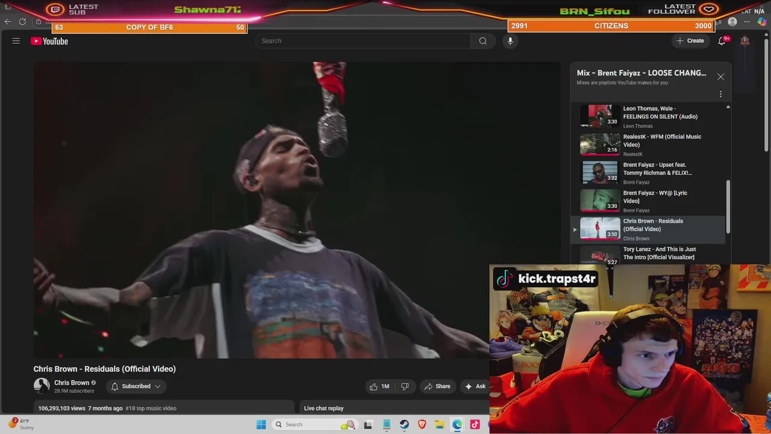
Task: Open the TikTok taskbar app
Action: coord(475,424)
